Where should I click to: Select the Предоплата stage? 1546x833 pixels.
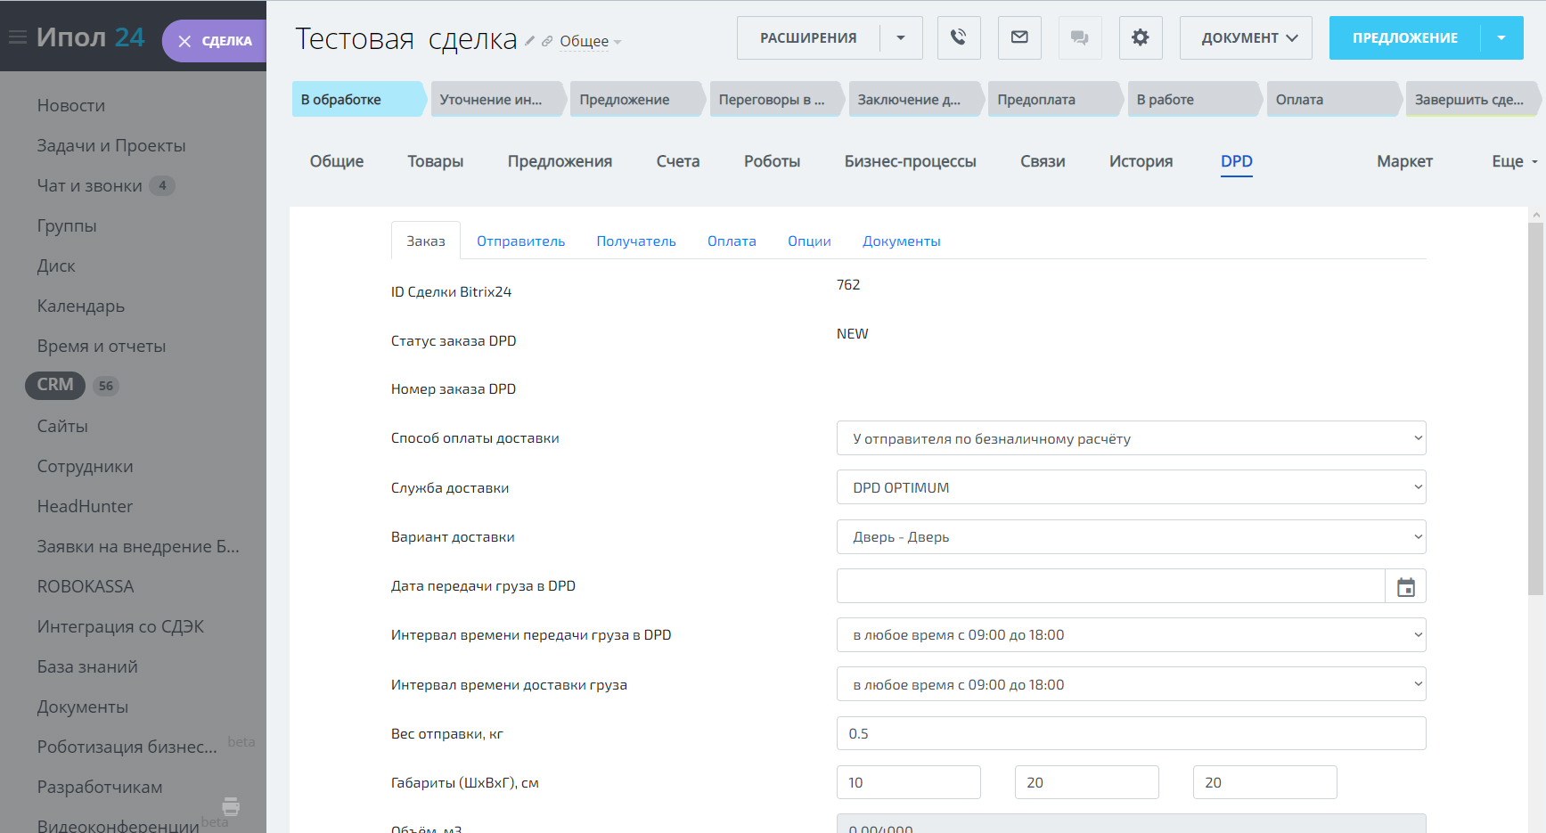[1054, 99]
